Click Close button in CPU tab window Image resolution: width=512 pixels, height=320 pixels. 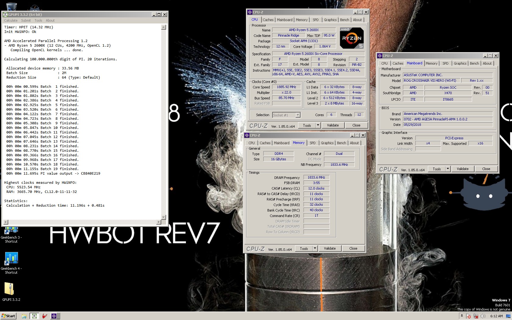coord(356,125)
